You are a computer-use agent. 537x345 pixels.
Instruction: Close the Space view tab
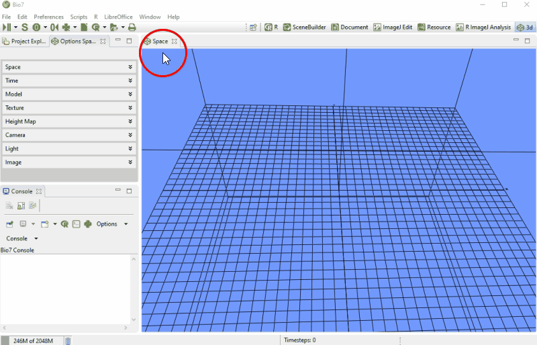175,42
